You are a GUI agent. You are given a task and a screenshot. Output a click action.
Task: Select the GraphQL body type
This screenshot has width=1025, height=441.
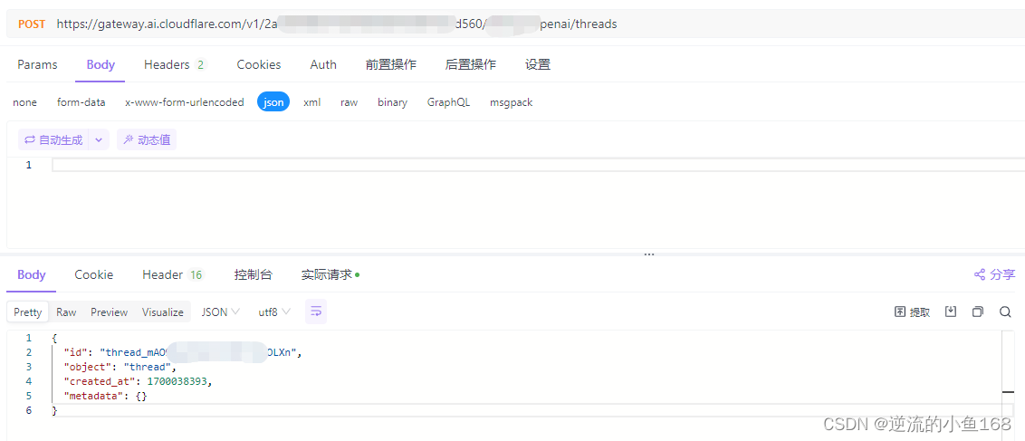(448, 102)
